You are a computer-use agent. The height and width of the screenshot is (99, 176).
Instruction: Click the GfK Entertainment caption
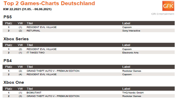pos(163,14)
